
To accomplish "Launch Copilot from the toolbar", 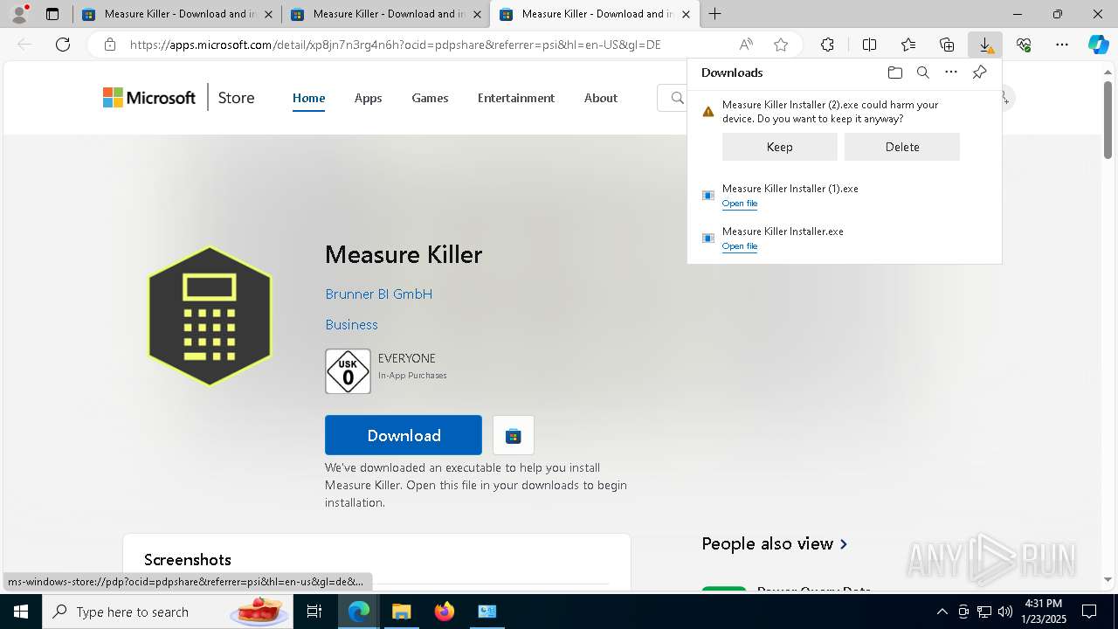I will tap(1098, 45).
